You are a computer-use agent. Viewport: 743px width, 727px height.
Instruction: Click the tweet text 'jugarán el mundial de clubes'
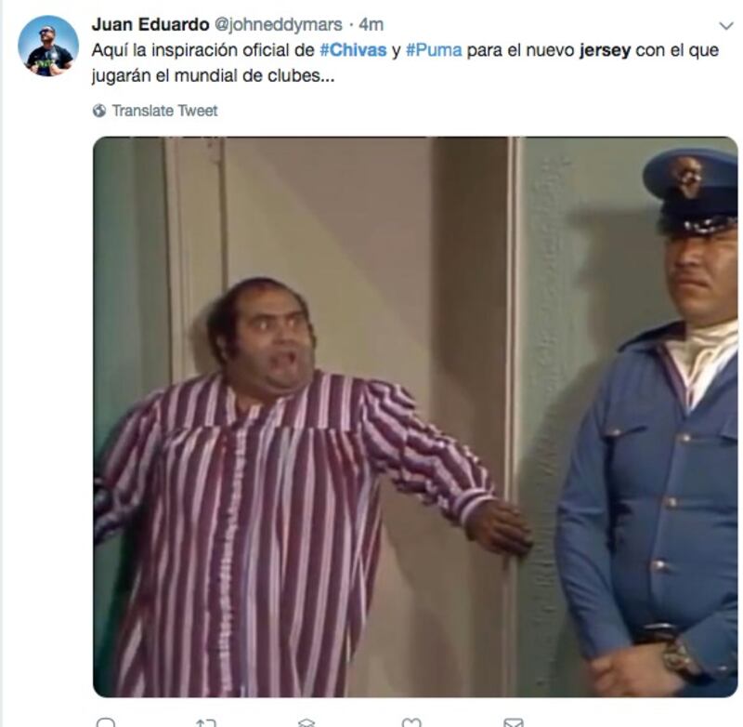213,76
